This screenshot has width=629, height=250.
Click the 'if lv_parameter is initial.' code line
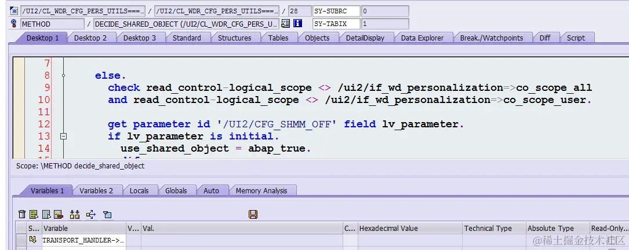[x=194, y=136]
